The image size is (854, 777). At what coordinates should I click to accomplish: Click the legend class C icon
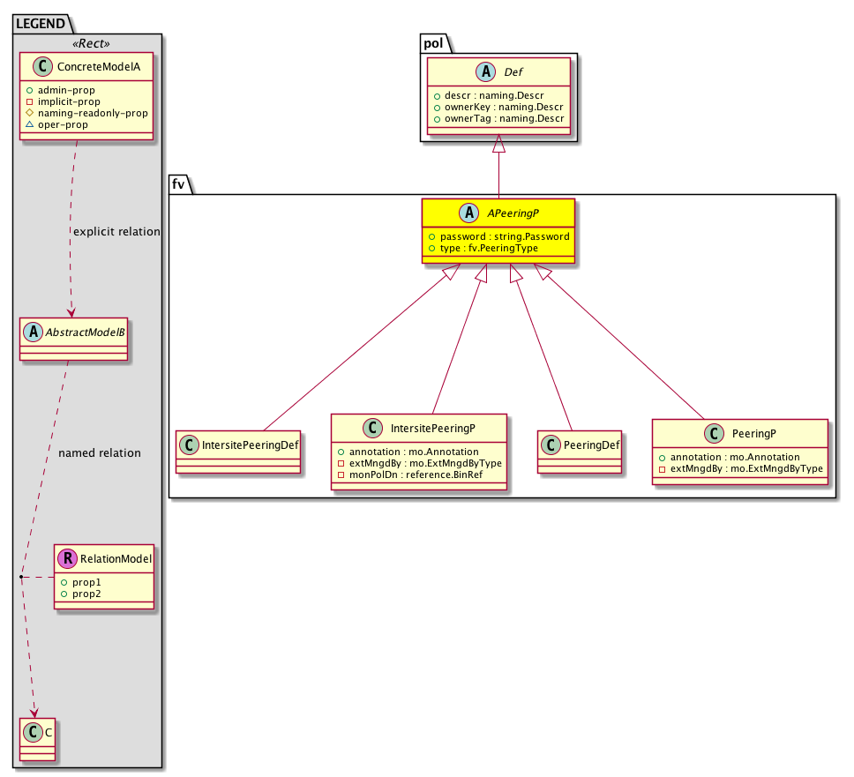point(33,732)
